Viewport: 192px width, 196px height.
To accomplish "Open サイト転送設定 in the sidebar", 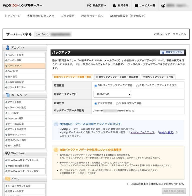I will click(25, 124).
